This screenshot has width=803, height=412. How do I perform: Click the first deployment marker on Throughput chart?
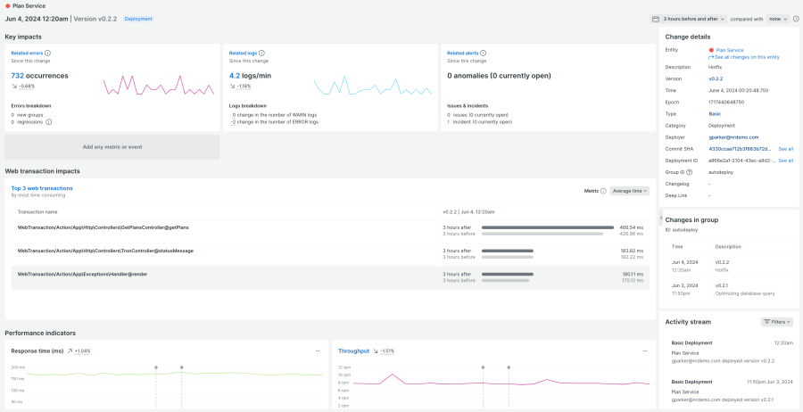coord(483,367)
